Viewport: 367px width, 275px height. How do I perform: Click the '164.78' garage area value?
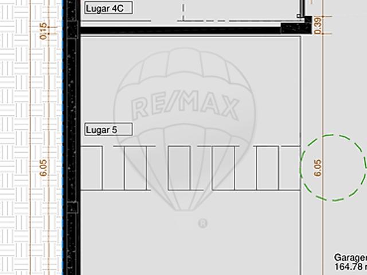[349, 267]
